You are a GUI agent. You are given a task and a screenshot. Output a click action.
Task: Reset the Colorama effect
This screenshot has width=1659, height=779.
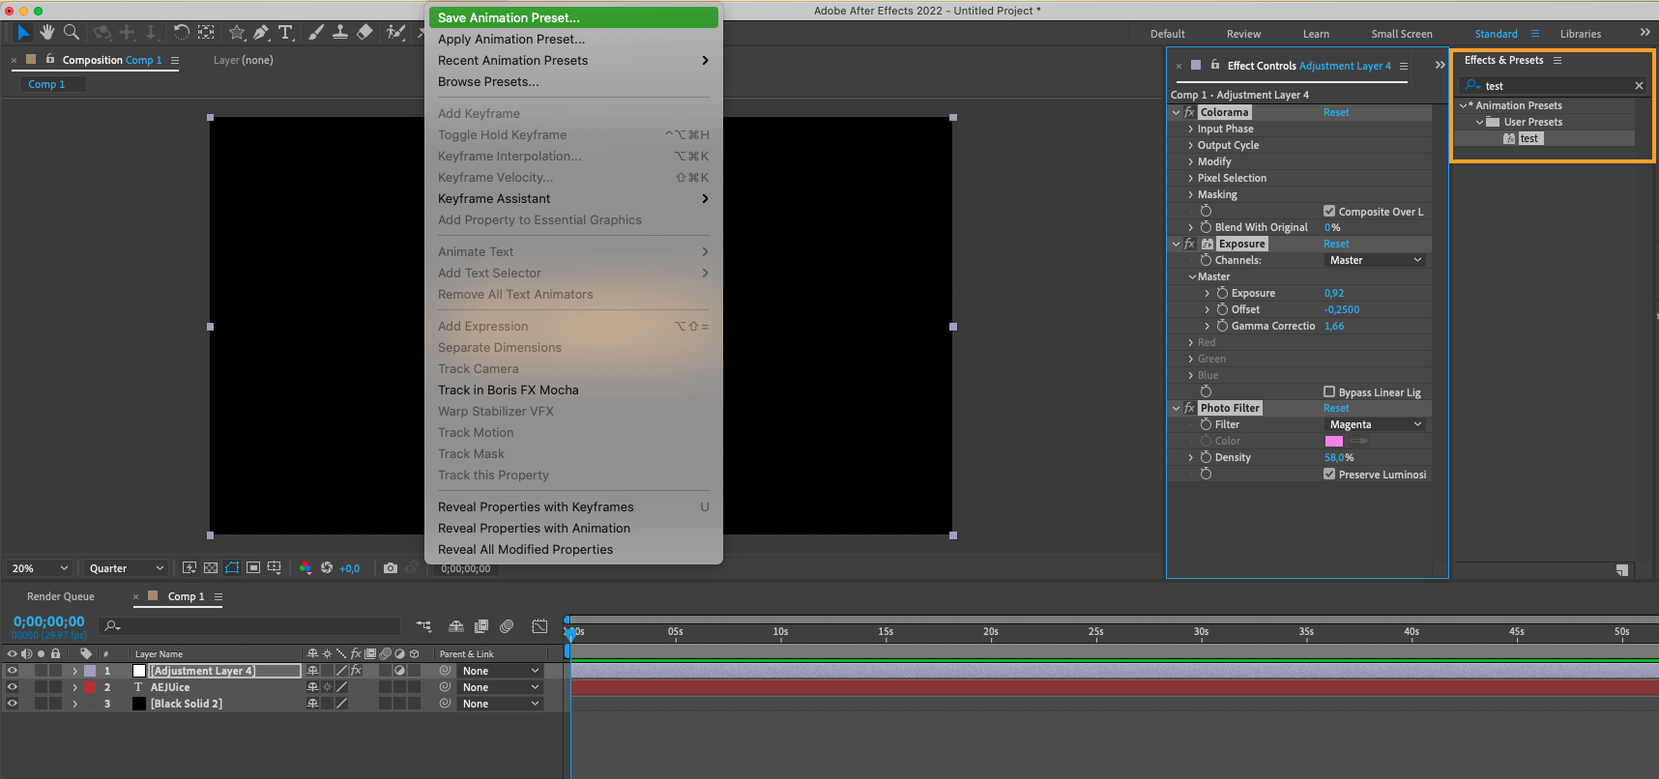tap(1336, 112)
